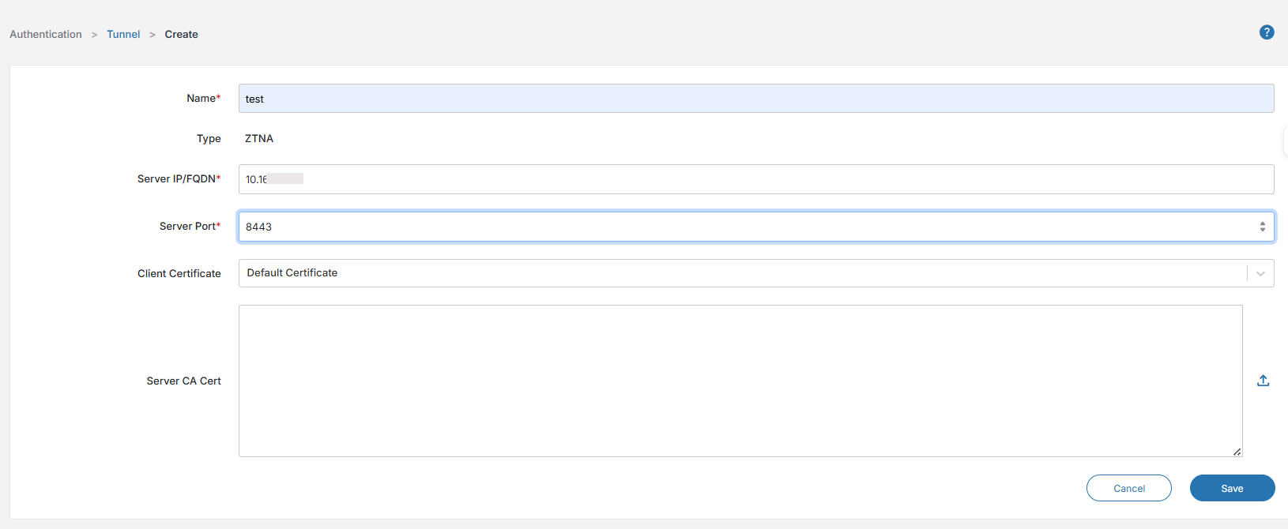Click the Client Certificate label
The image size is (1288, 529).
click(179, 273)
